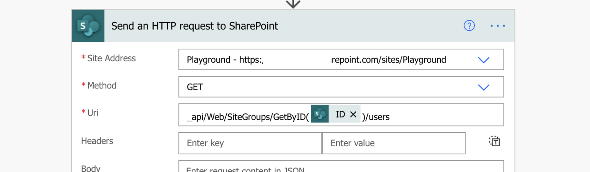This screenshot has height=172, width=590.
Task: Click the Body label
Action: tap(91, 168)
